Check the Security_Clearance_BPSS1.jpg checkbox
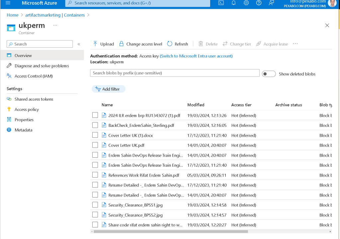The image size is (340, 239). coord(95,205)
